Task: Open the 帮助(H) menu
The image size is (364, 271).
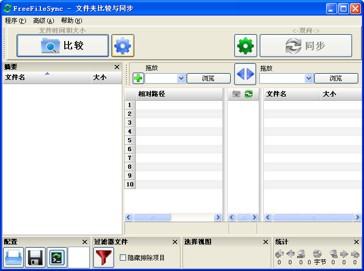Action: [x=71, y=21]
